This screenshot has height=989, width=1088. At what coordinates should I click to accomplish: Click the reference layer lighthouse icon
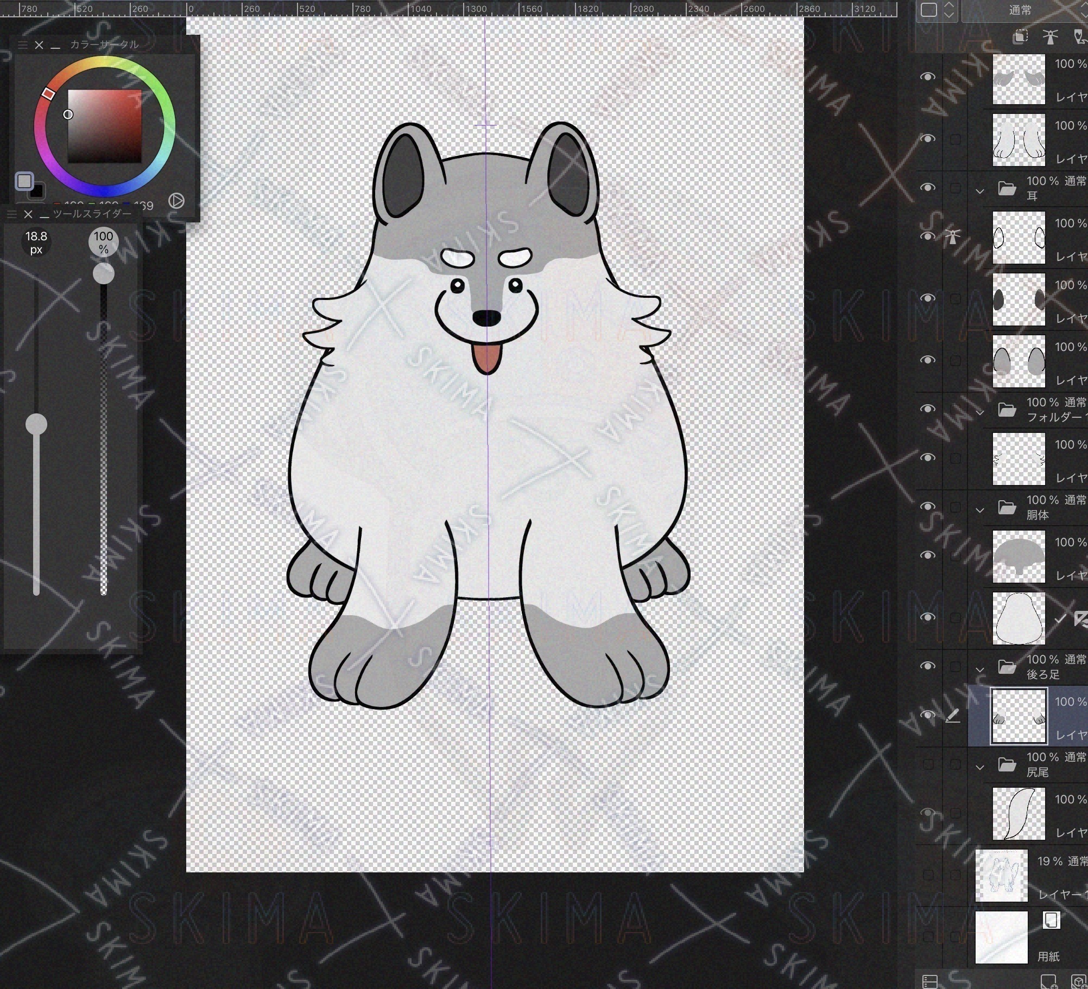coord(1051,36)
